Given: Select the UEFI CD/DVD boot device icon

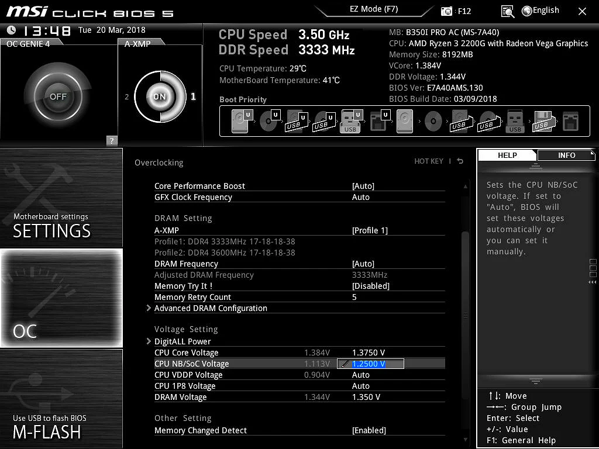Looking at the screenshot, I should coord(270,121).
